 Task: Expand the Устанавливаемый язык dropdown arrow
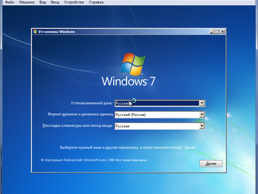pyautogui.click(x=202, y=103)
